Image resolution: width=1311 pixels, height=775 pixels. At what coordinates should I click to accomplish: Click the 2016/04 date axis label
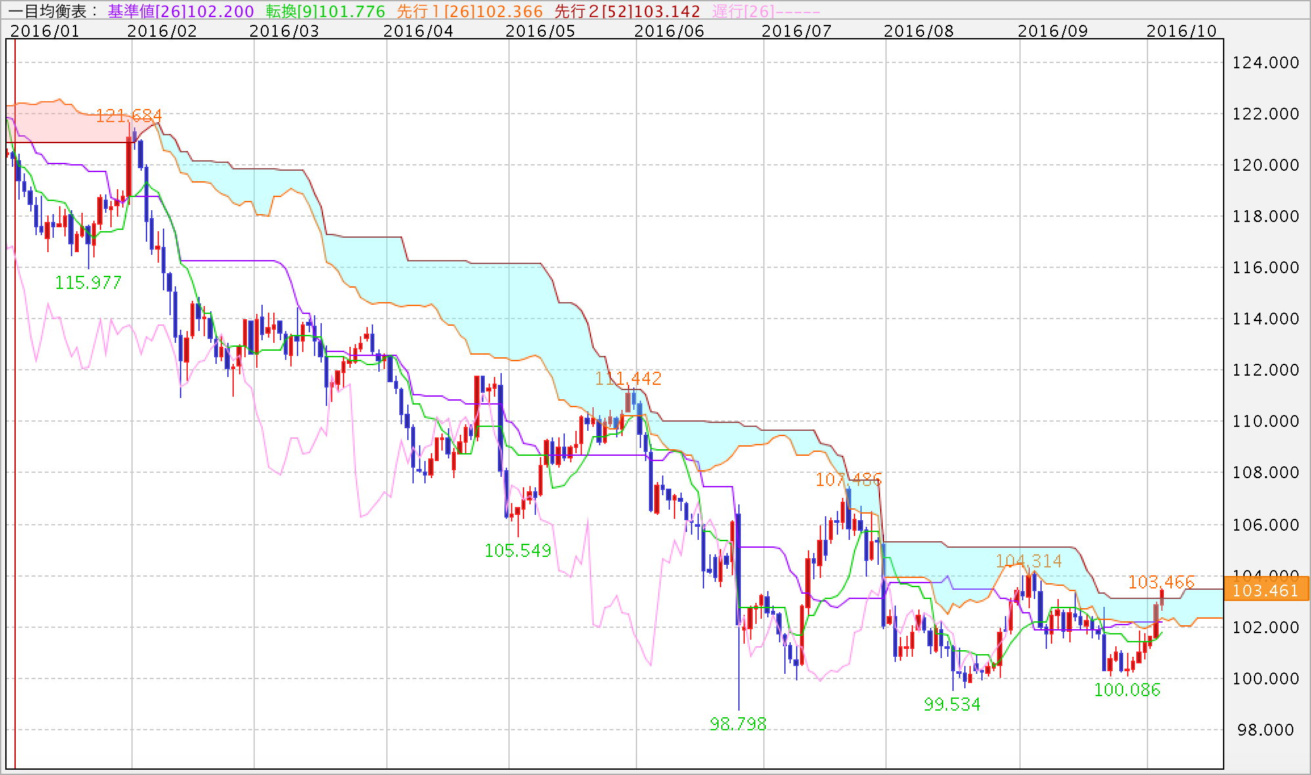(418, 31)
